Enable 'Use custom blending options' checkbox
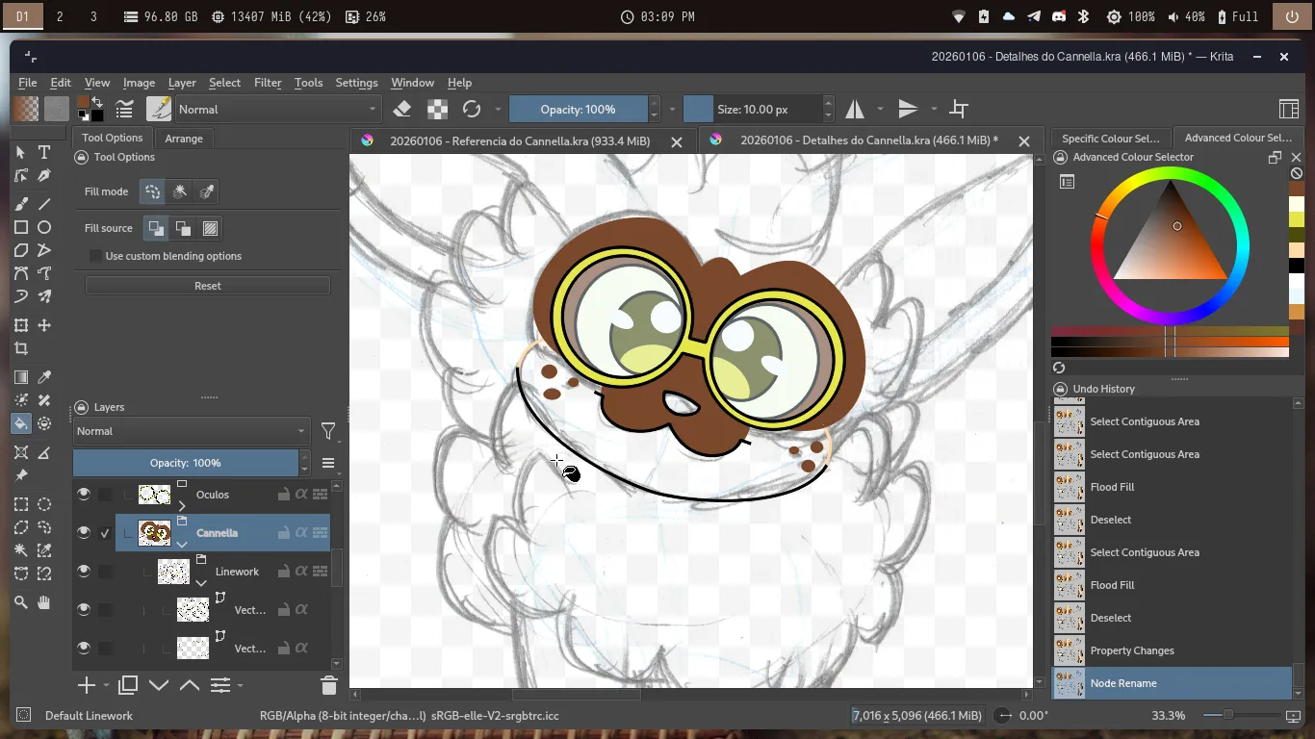This screenshot has height=739, width=1315. point(96,256)
